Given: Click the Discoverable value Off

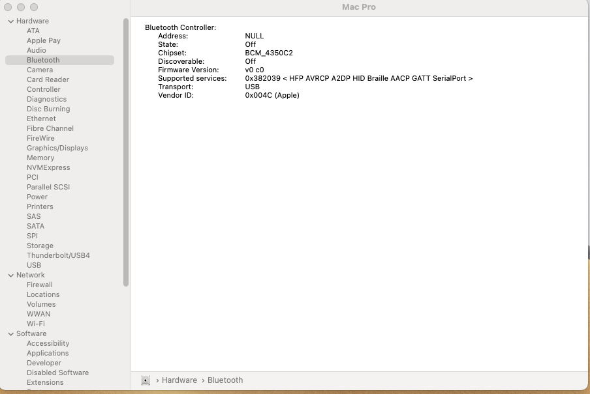Looking at the screenshot, I should coord(250,61).
